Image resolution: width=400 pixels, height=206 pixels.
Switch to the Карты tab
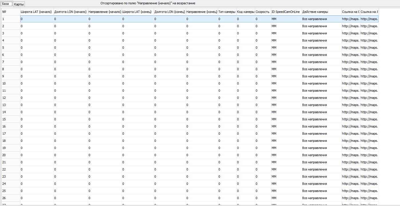click(x=19, y=4)
